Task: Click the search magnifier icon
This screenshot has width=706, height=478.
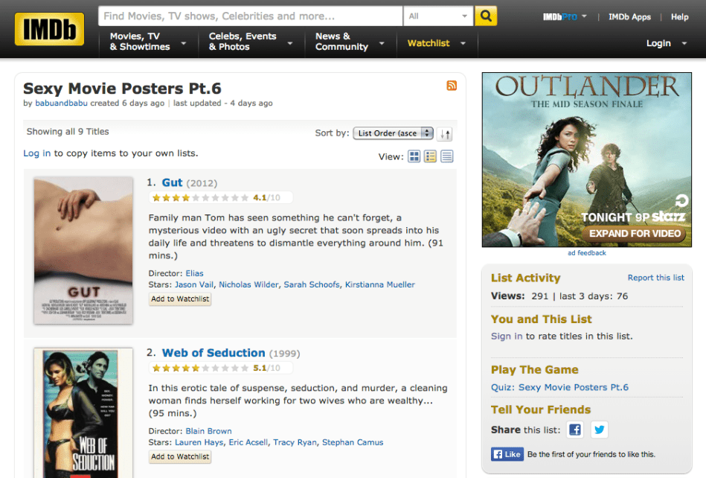Action: 486,15
